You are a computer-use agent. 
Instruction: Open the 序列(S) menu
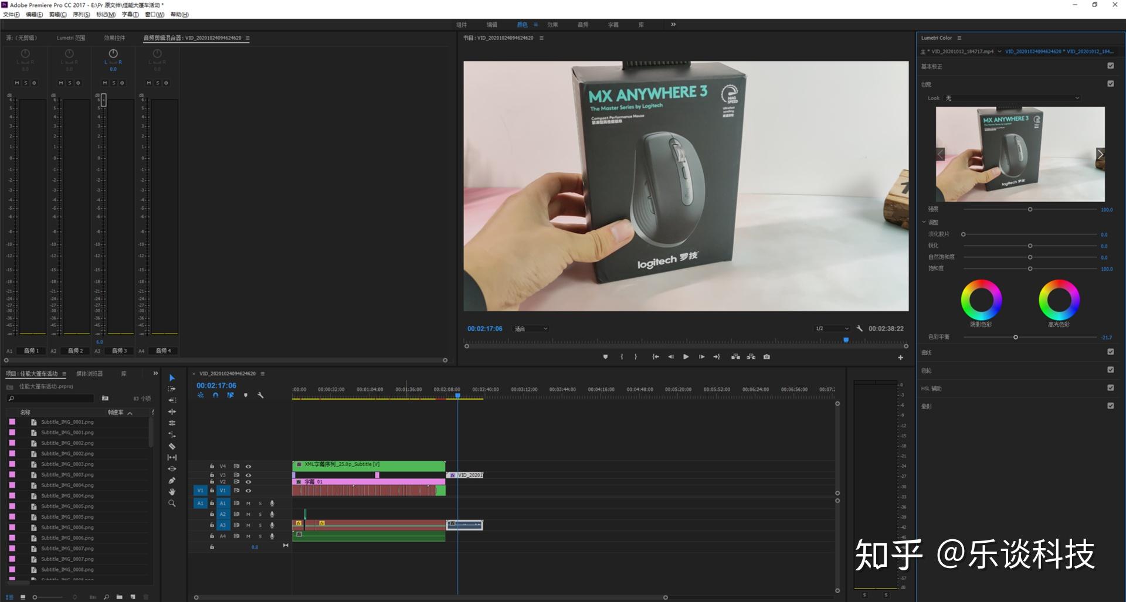82,15
